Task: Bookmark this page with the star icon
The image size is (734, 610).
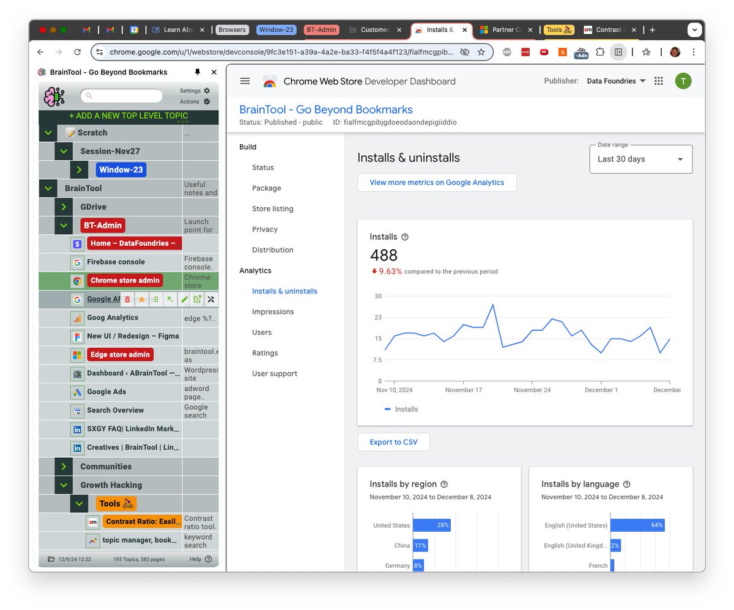Action: tap(481, 52)
